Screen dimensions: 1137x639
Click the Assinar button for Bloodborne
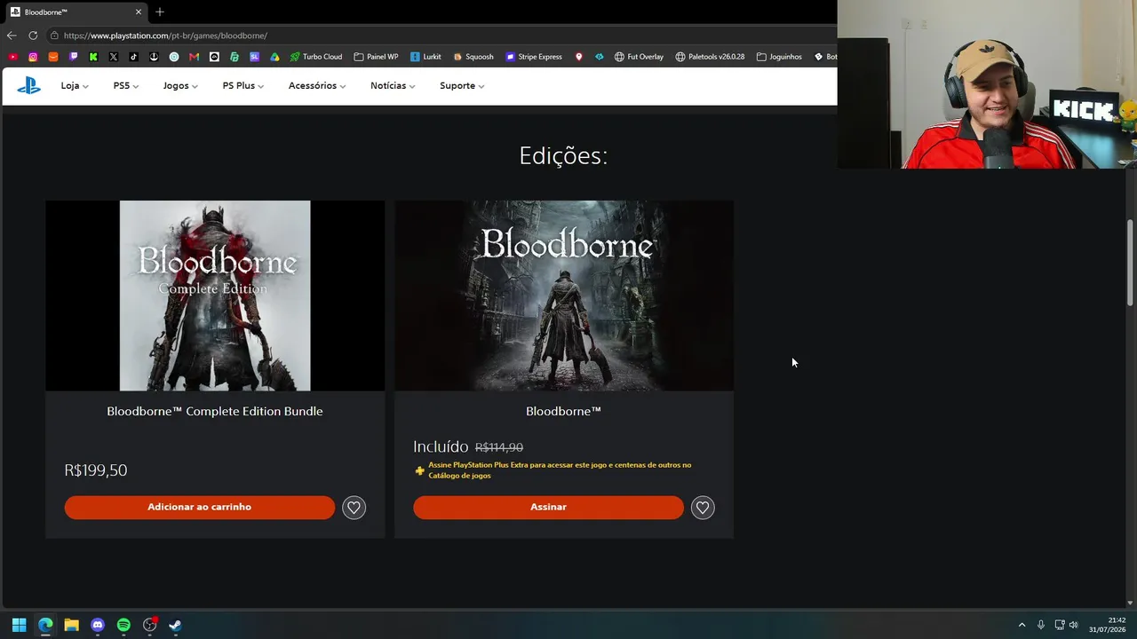(548, 507)
